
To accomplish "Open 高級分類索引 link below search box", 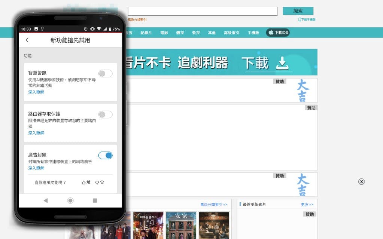I will pyautogui.click(x=137, y=19).
